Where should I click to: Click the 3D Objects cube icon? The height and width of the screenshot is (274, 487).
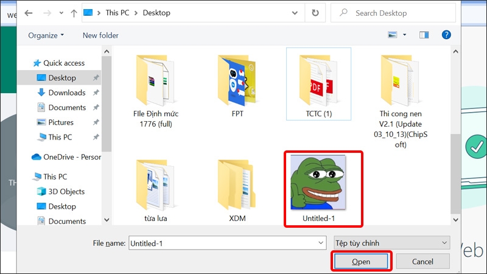coord(41,191)
